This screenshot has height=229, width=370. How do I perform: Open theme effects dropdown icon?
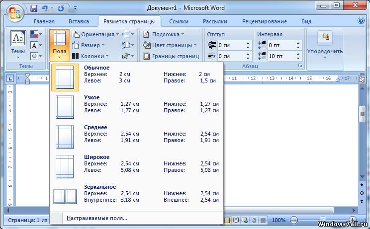(x=36, y=56)
